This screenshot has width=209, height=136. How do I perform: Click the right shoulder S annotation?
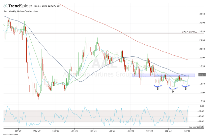[186, 89]
